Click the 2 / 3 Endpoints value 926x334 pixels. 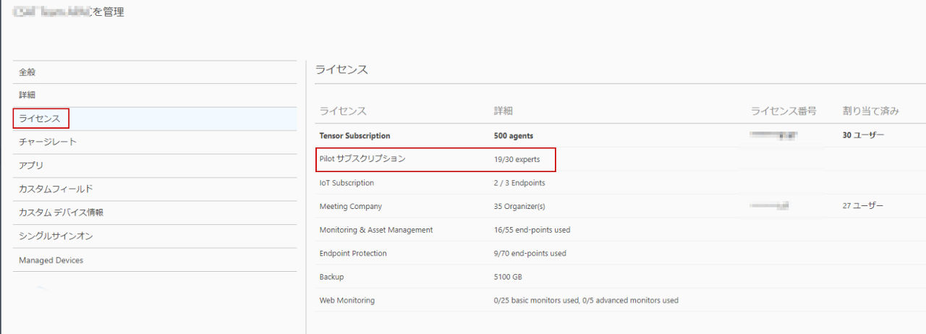(x=519, y=183)
